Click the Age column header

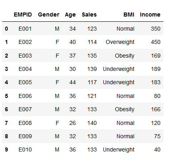(70, 15)
